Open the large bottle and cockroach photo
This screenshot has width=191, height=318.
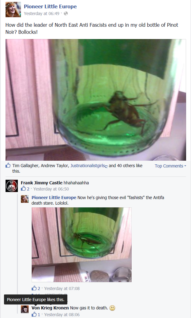96,100
